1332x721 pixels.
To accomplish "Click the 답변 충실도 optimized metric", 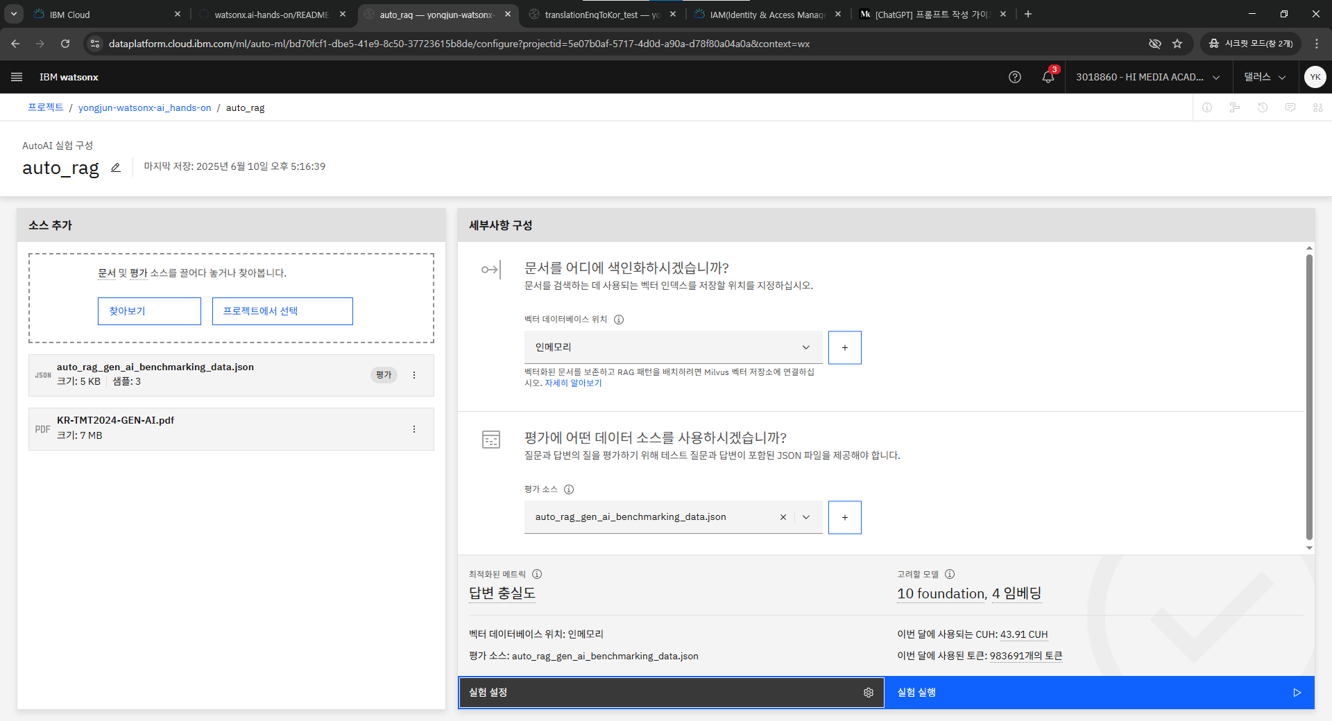I will click(x=502, y=593).
